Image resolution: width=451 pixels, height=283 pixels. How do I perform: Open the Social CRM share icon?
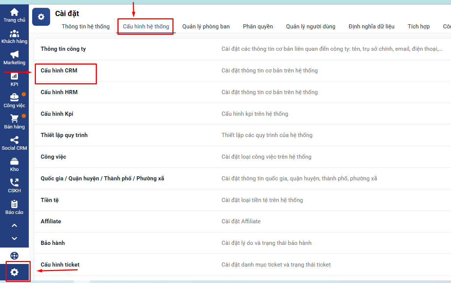pyautogui.click(x=14, y=140)
